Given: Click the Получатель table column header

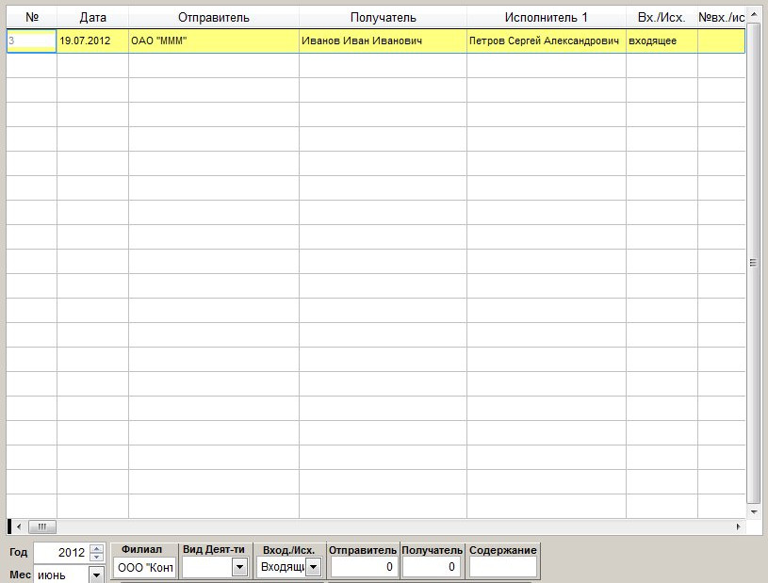Looking at the screenshot, I should tap(383, 18).
